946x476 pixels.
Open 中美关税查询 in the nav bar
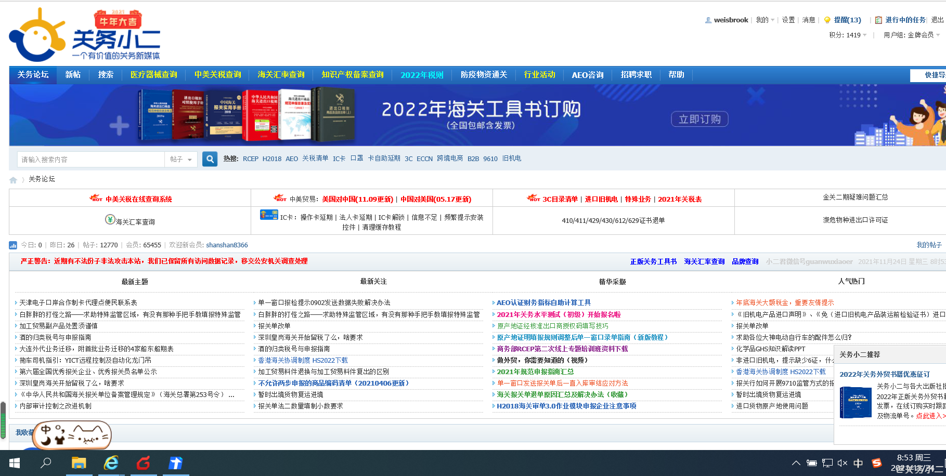coord(218,75)
